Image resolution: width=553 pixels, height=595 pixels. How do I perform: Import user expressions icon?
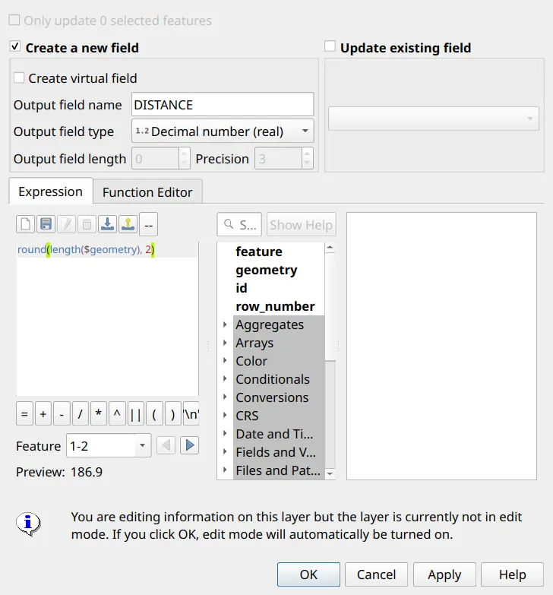click(x=107, y=224)
